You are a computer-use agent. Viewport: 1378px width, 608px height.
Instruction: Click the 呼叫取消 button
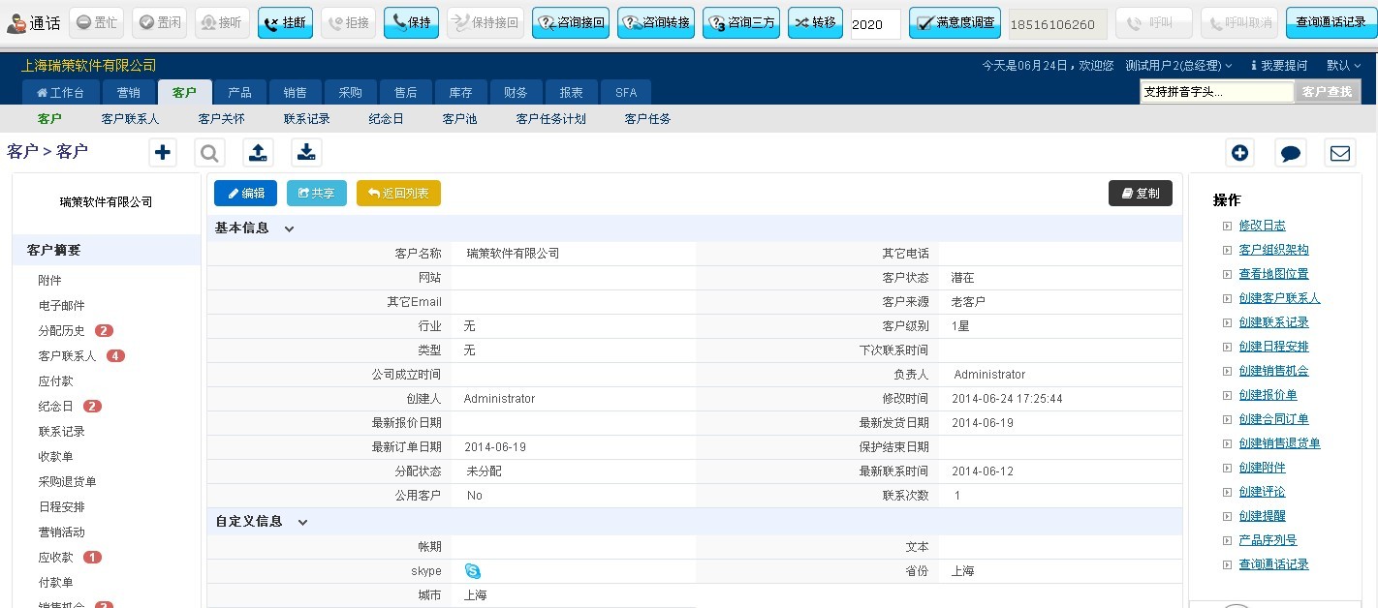(1239, 23)
